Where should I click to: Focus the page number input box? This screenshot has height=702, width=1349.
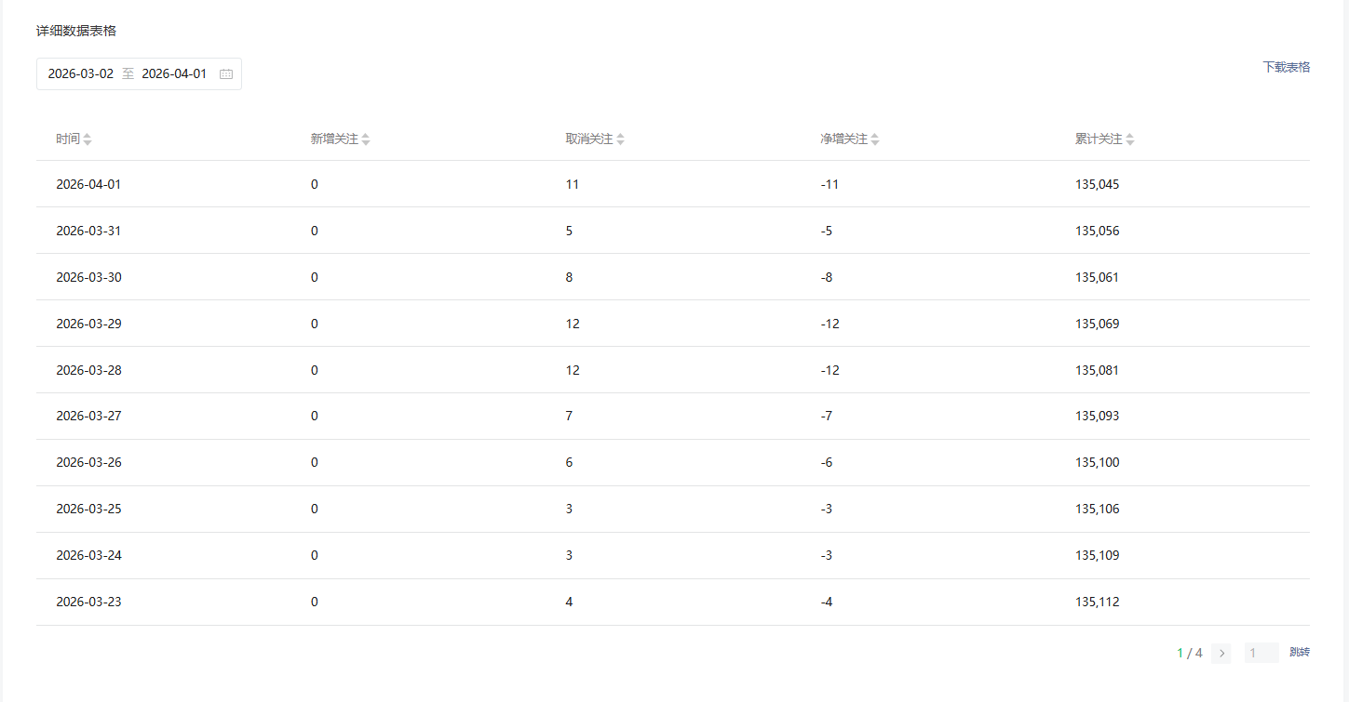point(1261,654)
